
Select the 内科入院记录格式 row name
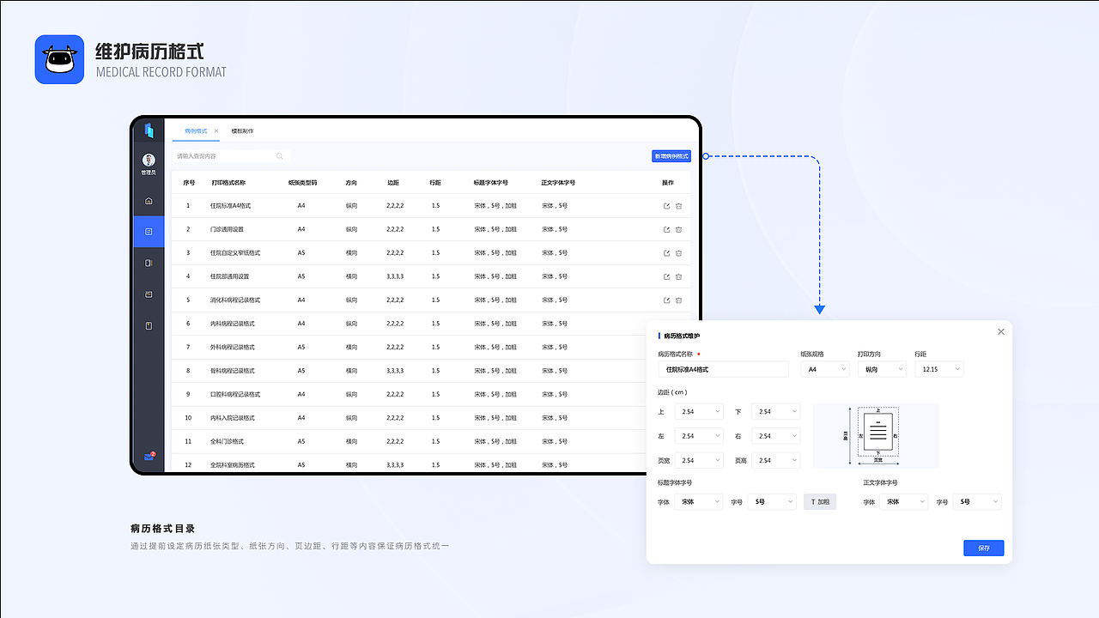(233, 418)
